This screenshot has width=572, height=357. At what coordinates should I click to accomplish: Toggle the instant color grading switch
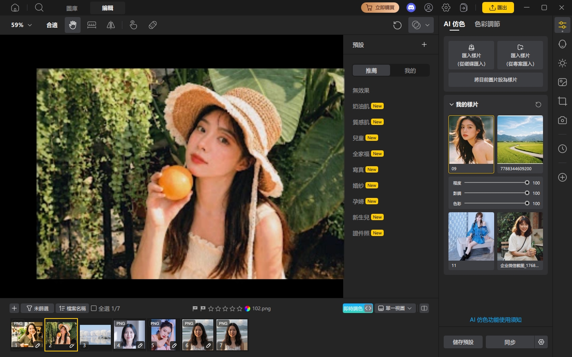pos(357,308)
